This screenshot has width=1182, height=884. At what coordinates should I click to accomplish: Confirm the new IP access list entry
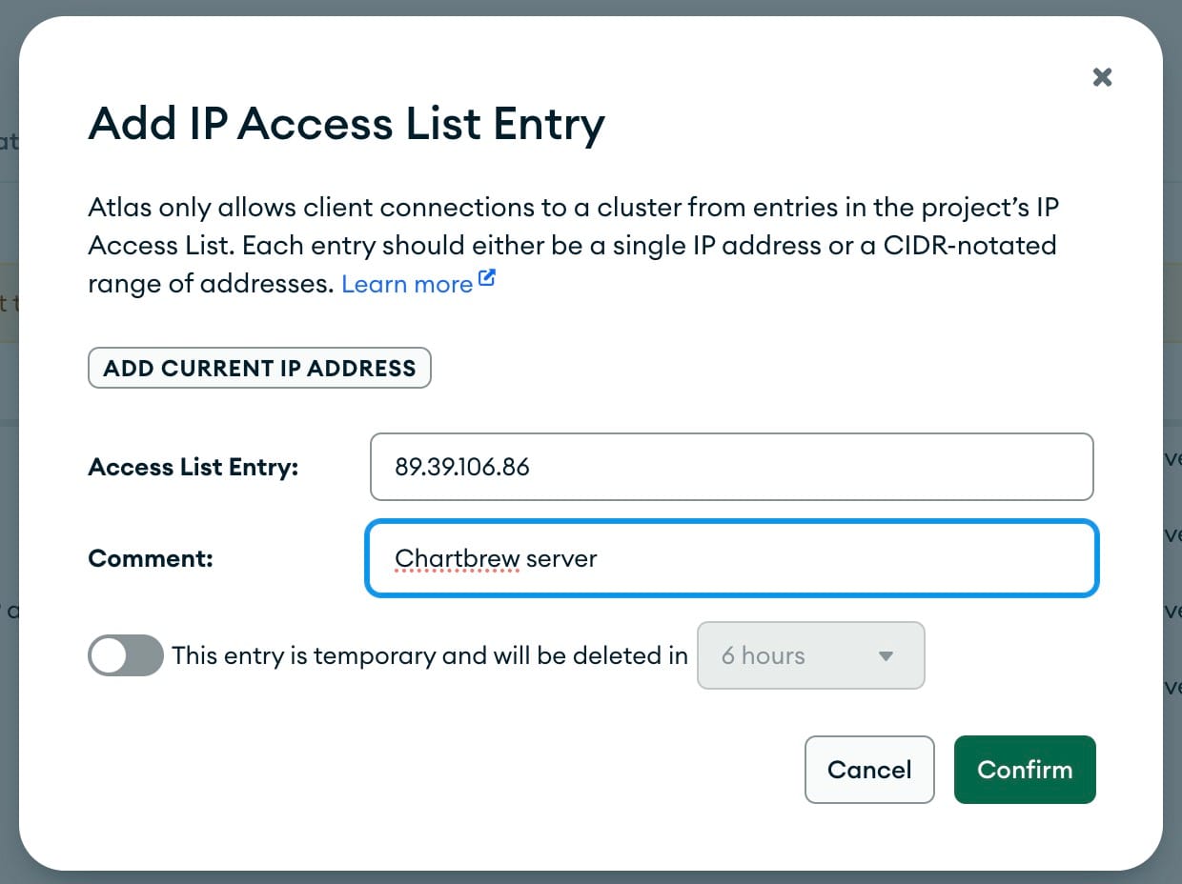1025,770
